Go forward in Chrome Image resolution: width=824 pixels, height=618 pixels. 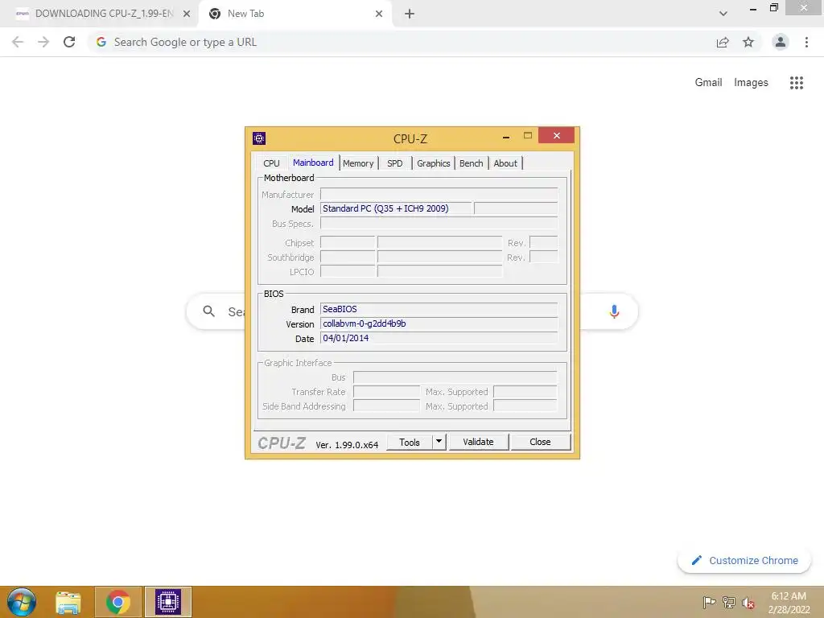pyautogui.click(x=43, y=42)
